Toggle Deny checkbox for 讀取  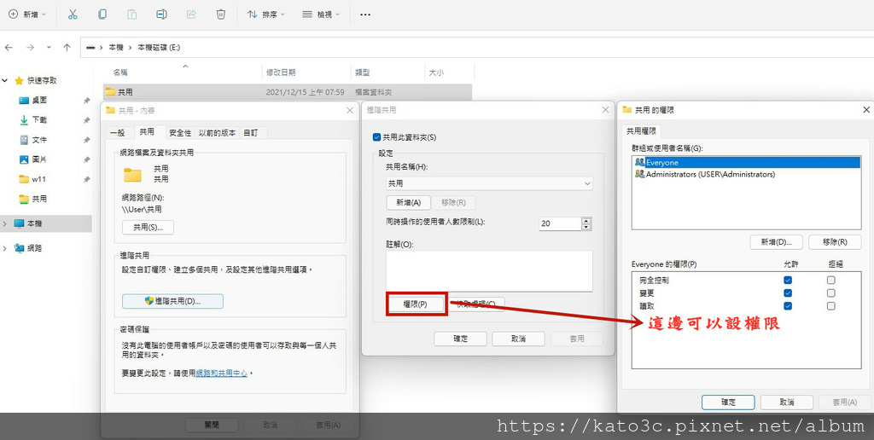tap(831, 306)
